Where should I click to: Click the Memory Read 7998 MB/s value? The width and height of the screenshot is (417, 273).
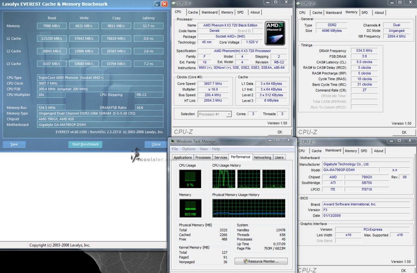(x=52, y=26)
